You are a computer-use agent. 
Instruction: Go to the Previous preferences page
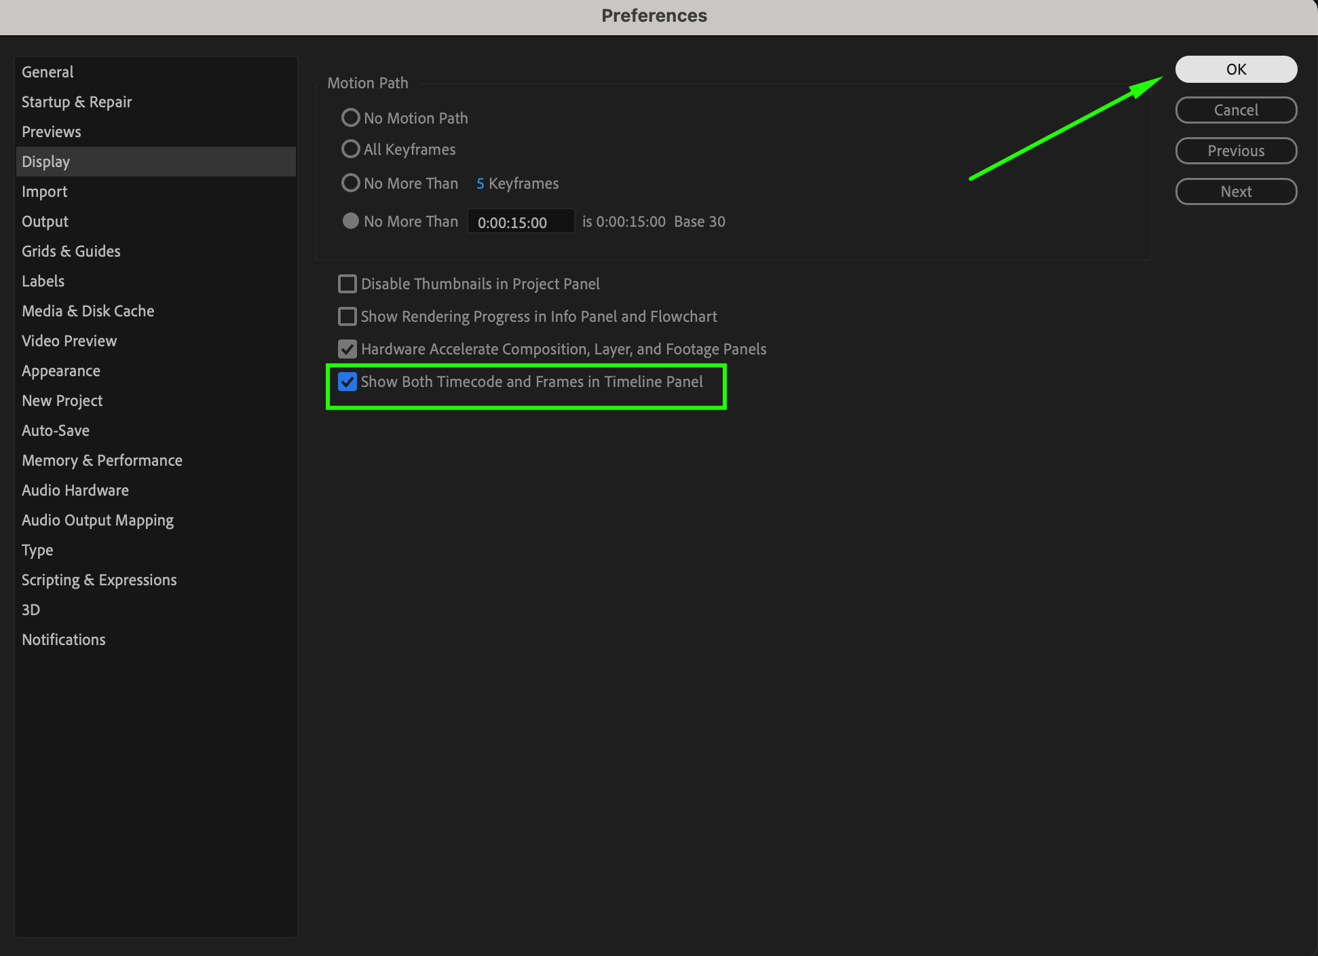(1235, 151)
